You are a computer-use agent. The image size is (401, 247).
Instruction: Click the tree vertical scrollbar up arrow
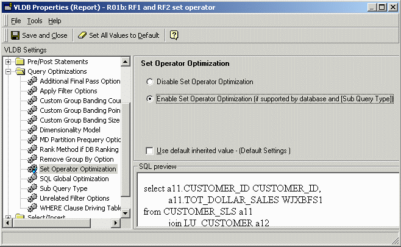[126, 62]
